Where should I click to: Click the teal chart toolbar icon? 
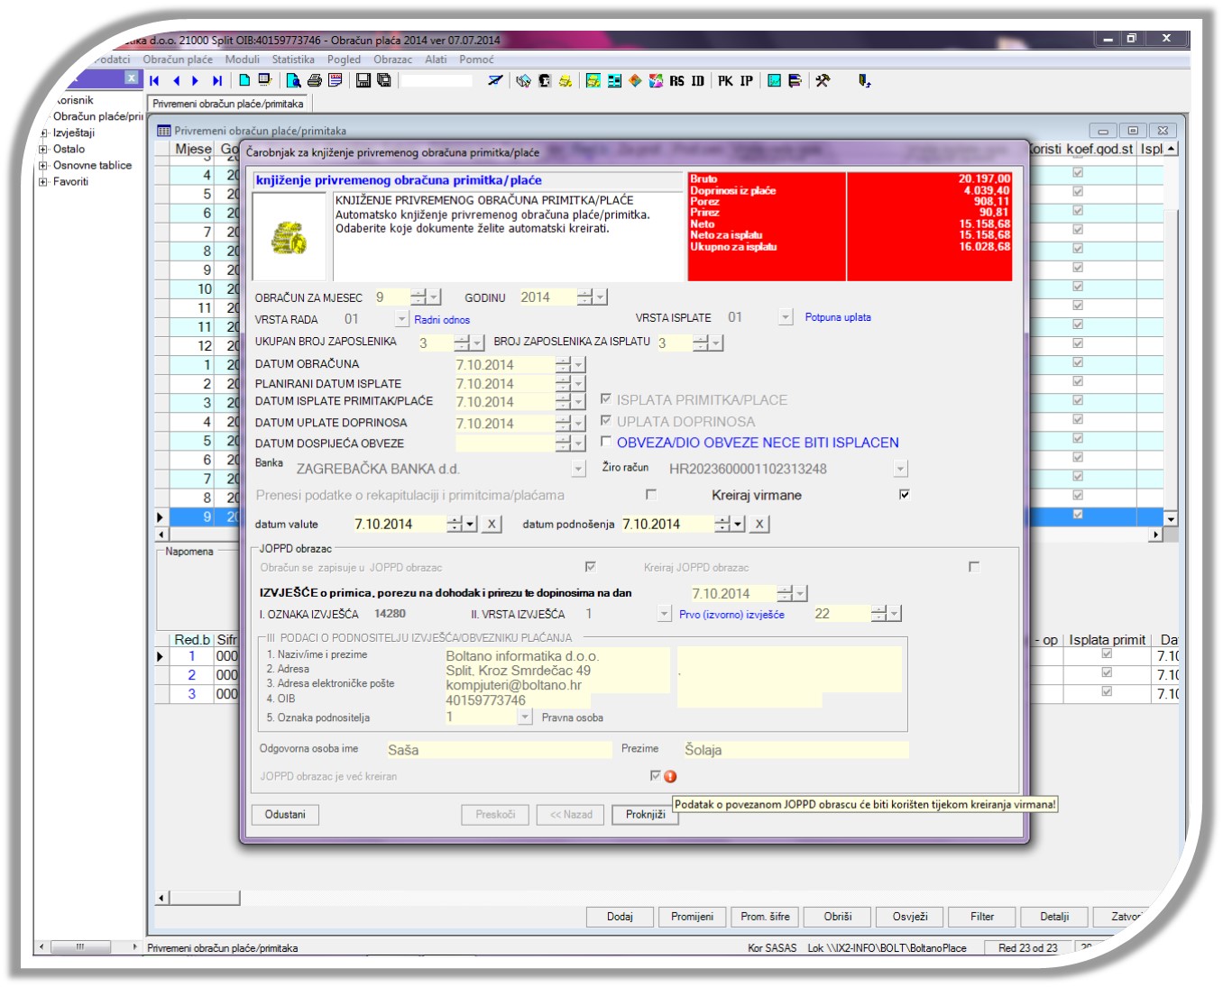click(774, 81)
